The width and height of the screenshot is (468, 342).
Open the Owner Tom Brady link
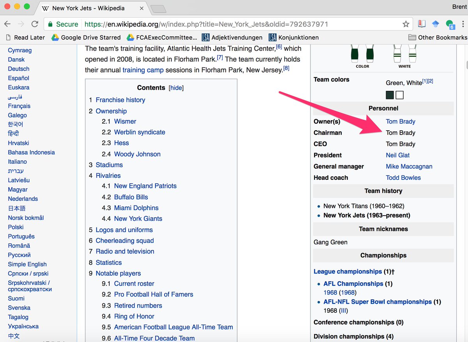click(401, 122)
